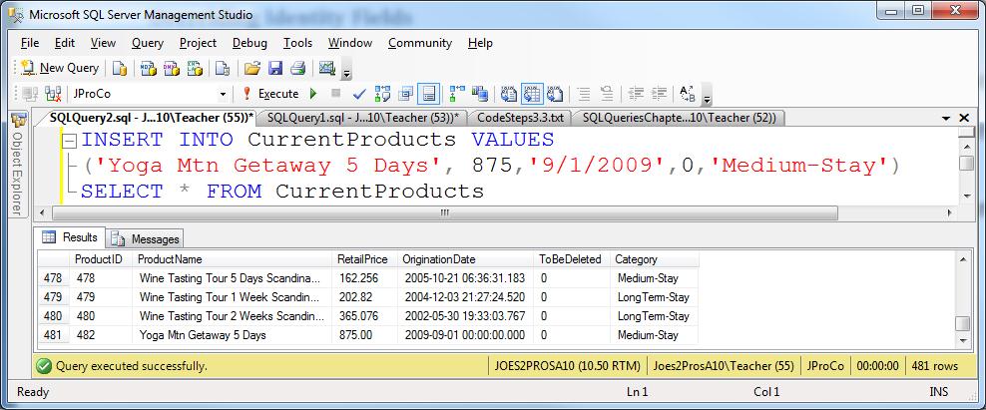
Task: Switch output to Results to File
Action: tap(555, 94)
